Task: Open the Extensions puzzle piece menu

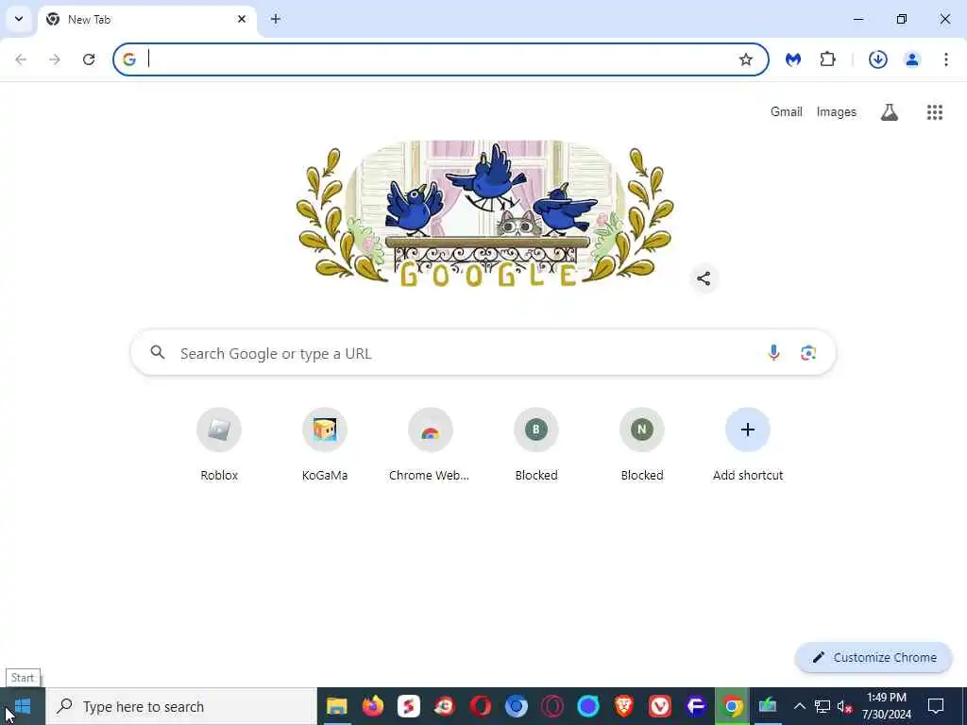Action: 827,59
